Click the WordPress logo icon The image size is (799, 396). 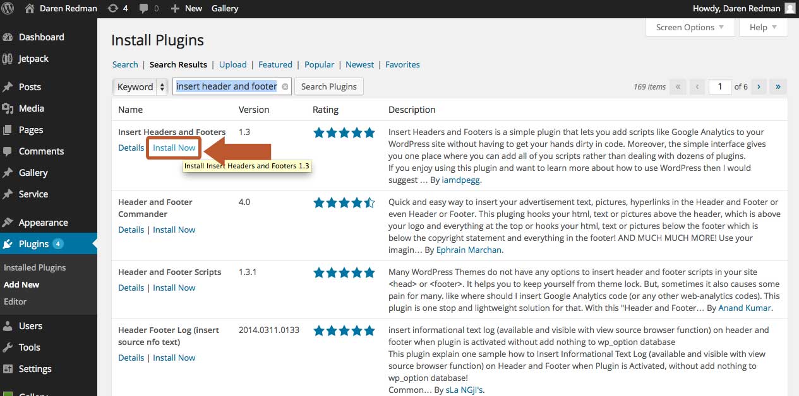[8, 8]
